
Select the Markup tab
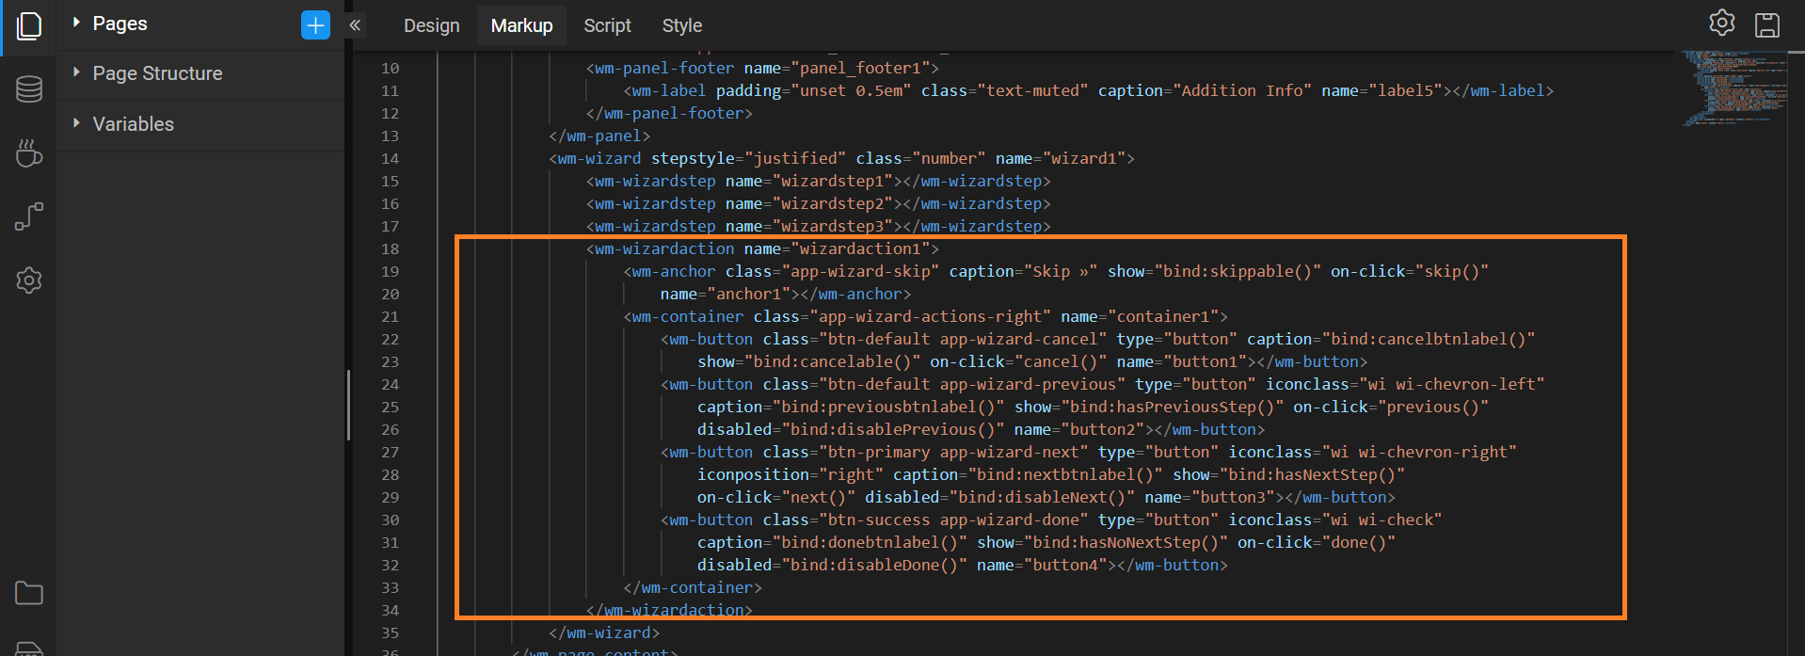[x=521, y=25]
